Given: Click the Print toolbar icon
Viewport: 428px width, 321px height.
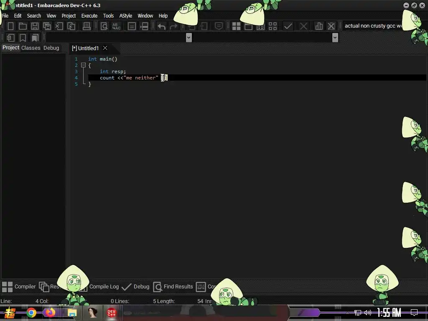Looking at the screenshot, I should click(87, 26).
